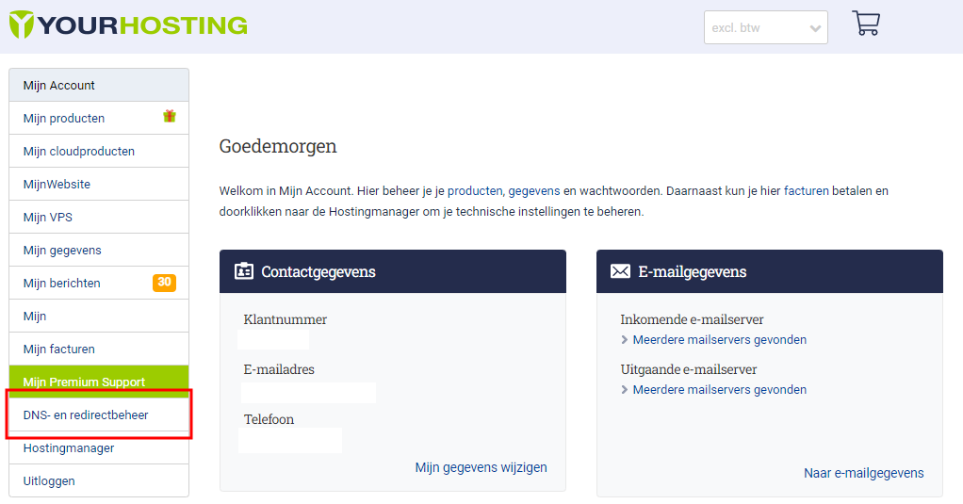
Task: Go to Mijn VPS
Action: click(48, 218)
